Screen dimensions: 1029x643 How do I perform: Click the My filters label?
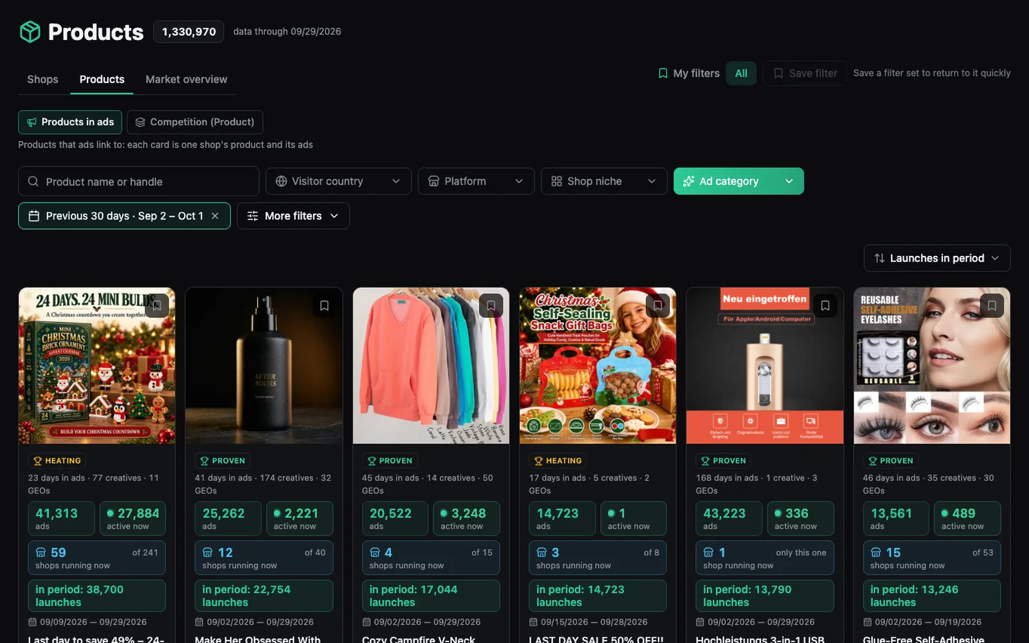(697, 73)
